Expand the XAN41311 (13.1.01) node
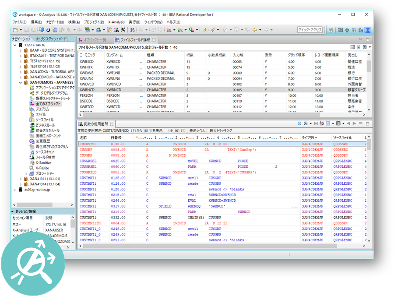The width and height of the screenshot is (394, 296). (x=20, y=179)
